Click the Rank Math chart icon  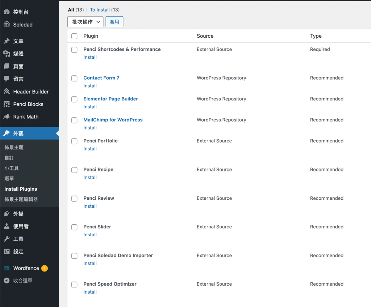(7, 117)
